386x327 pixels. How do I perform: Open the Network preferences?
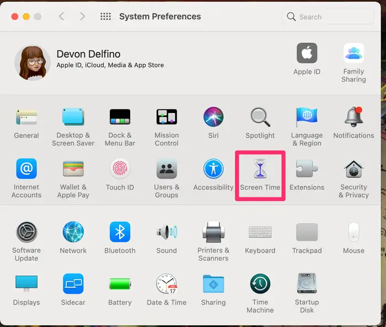(73, 232)
